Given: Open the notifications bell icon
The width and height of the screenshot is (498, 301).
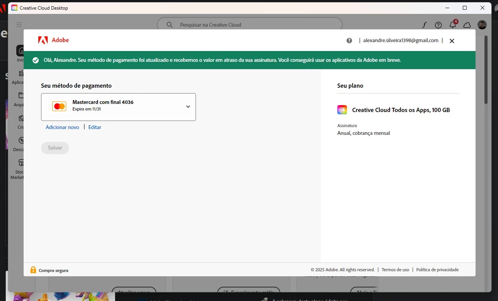Looking at the screenshot, I should point(453,25).
